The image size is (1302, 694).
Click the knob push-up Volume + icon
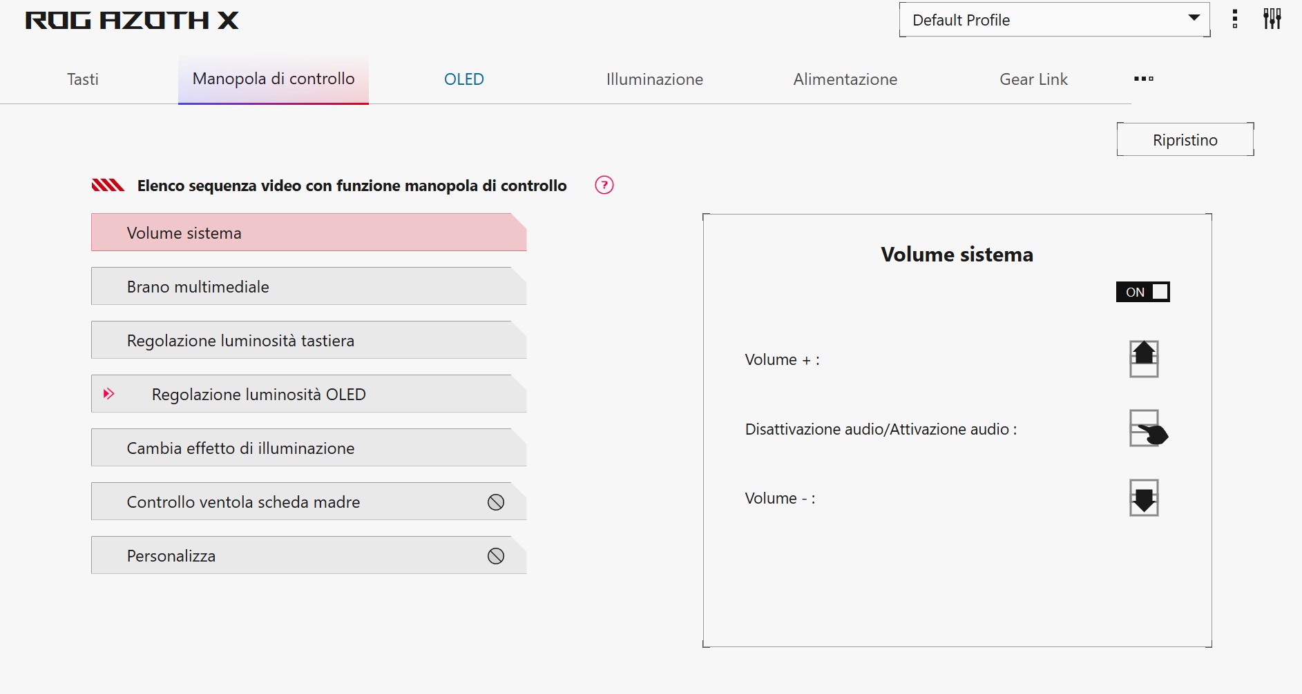(x=1144, y=359)
